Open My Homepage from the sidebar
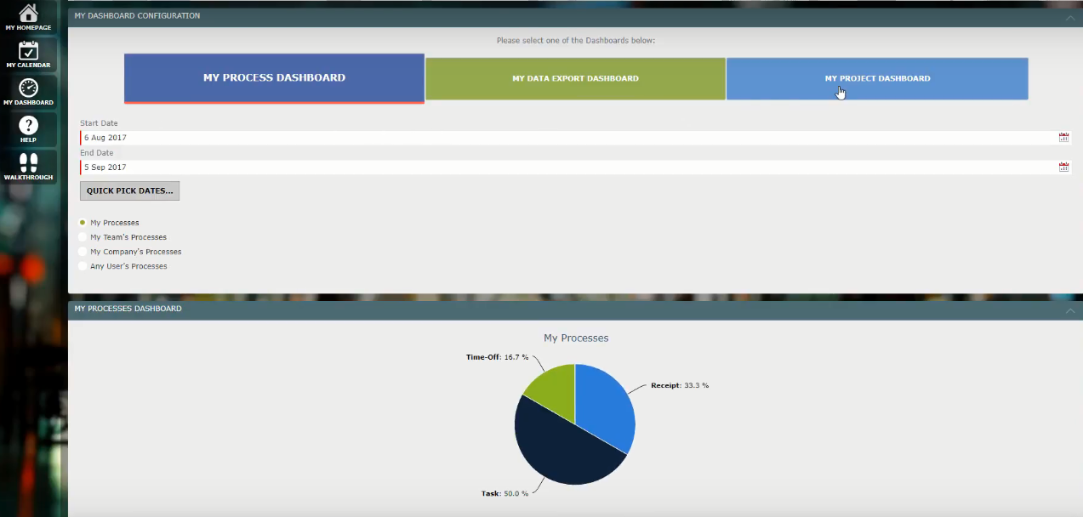 [x=28, y=15]
